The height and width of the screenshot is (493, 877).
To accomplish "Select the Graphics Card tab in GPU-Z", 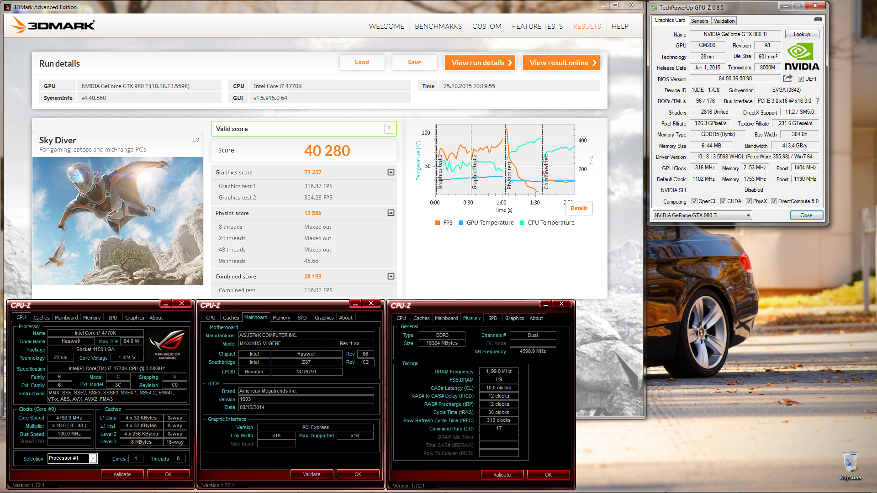I will click(x=670, y=20).
